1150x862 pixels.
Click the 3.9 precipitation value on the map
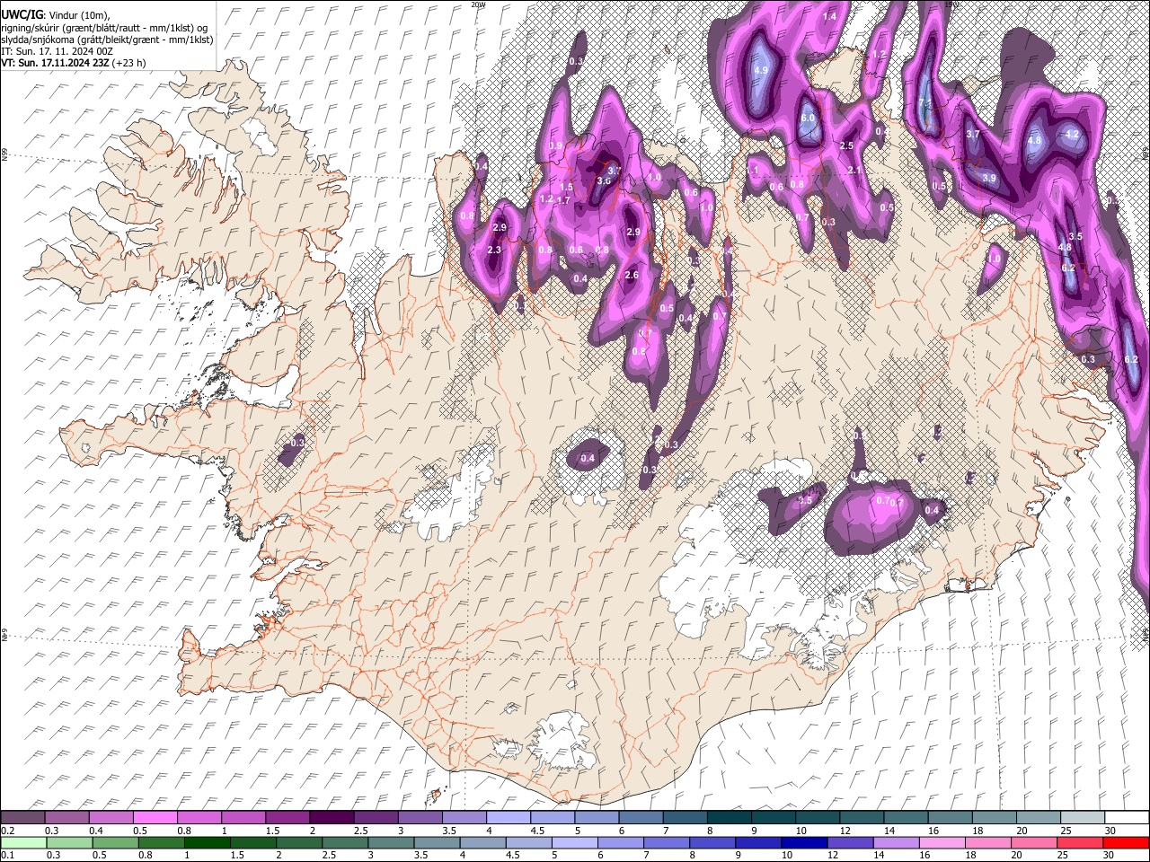pyautogui.click(x=989, y=178)
